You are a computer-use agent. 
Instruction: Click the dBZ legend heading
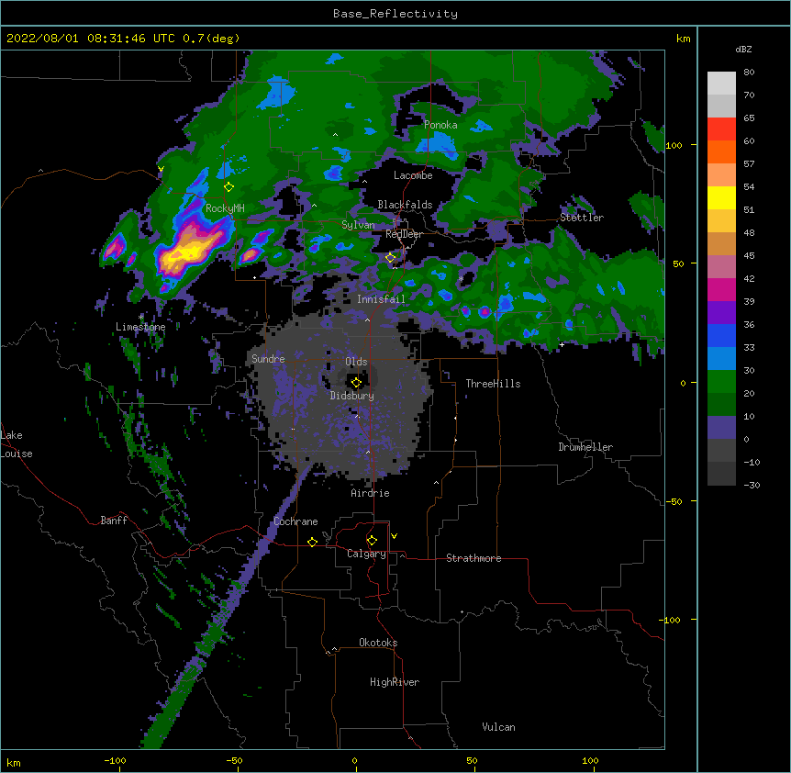(x=743, y=50)
